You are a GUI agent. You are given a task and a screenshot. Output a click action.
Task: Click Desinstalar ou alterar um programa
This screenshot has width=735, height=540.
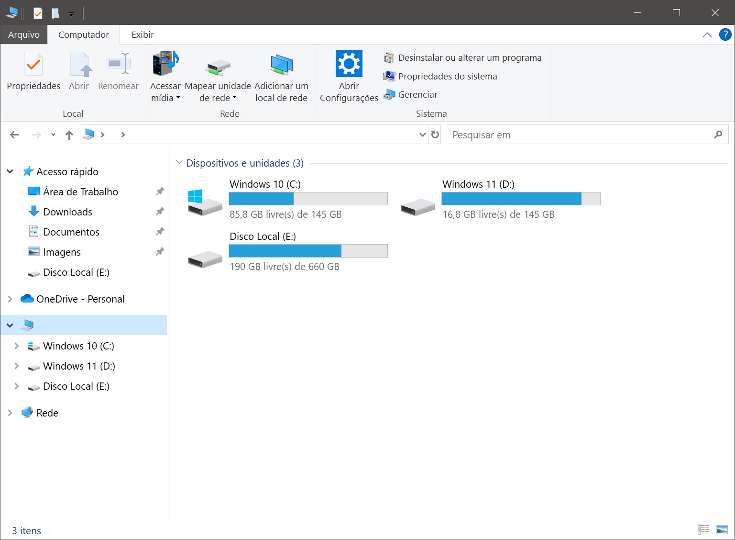(462, 57)
